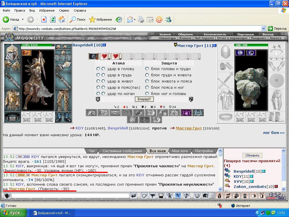Click the battle log scrollbar down arrow
The height and width of the screenshot is (217, 289).
point(220,189)
